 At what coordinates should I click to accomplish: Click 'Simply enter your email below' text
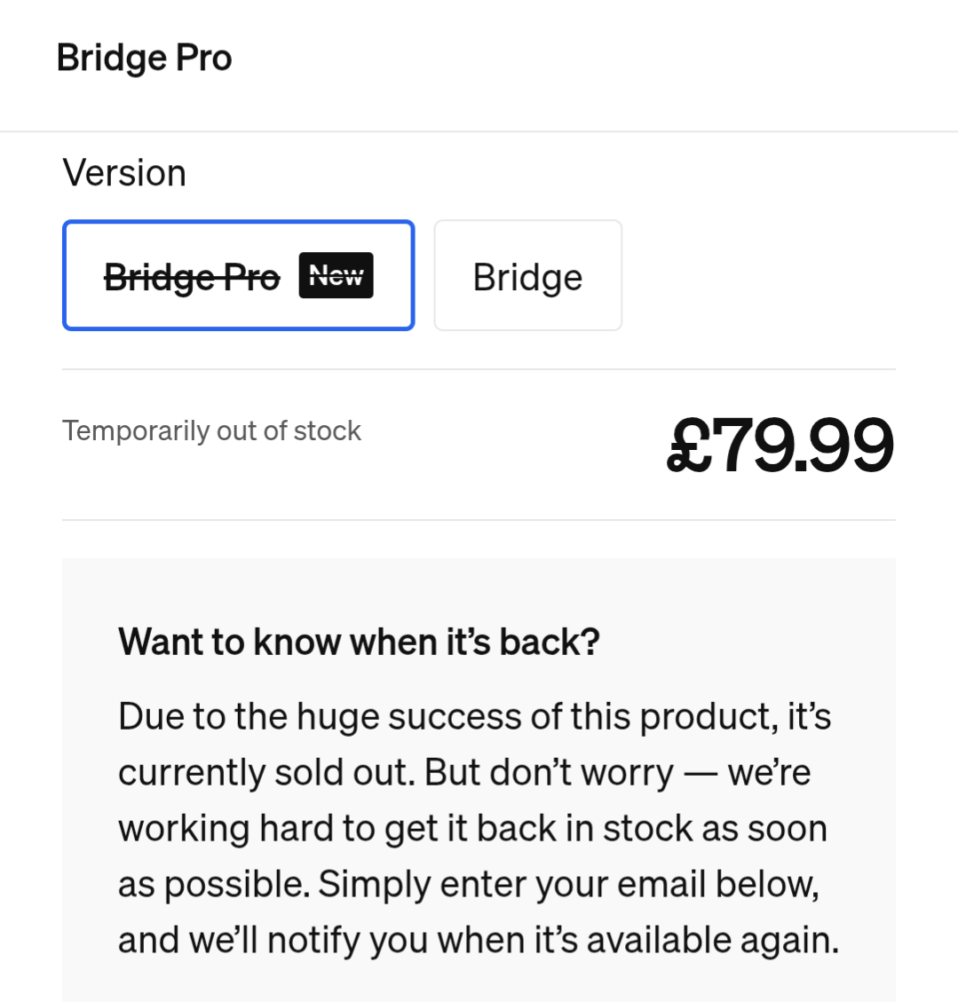click(x=568, y=884)
